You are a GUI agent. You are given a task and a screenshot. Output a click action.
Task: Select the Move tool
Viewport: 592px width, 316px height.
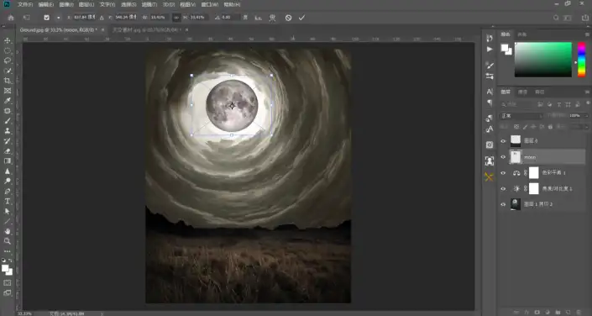[x=8, y=40]
